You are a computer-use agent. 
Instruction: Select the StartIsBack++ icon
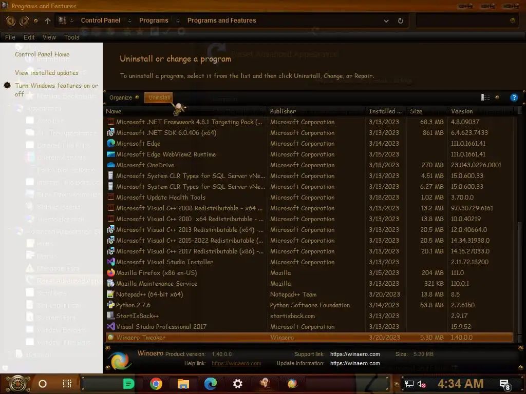[111, 316]
